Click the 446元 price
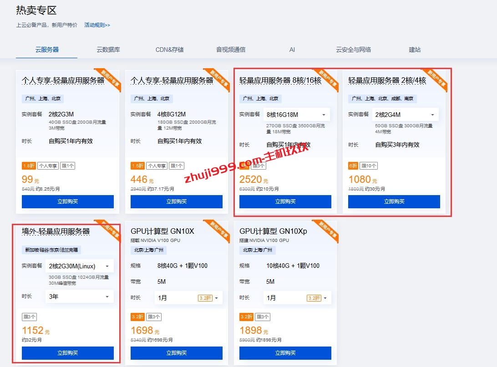 (x=142, y=180)
